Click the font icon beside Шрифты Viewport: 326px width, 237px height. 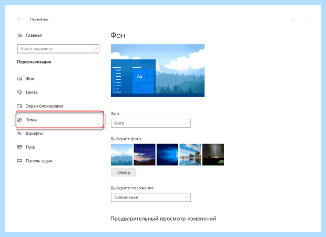pyautogui.click(x=19, y=133)
